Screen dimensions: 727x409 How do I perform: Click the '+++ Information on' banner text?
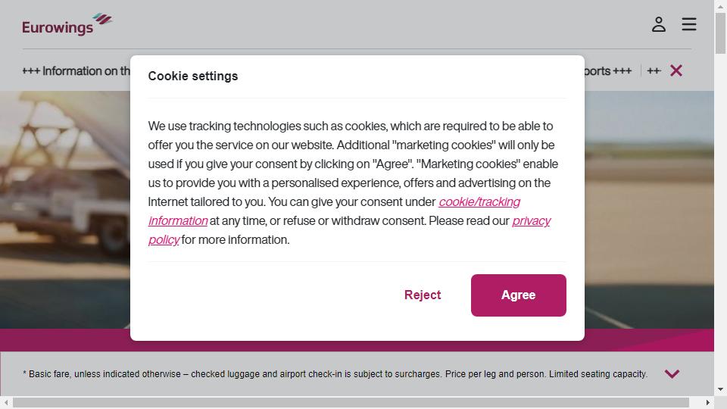tap(76, 71)
